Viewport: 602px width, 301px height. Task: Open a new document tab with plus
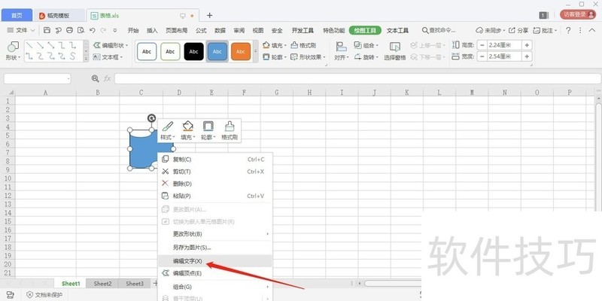(210, 15)
